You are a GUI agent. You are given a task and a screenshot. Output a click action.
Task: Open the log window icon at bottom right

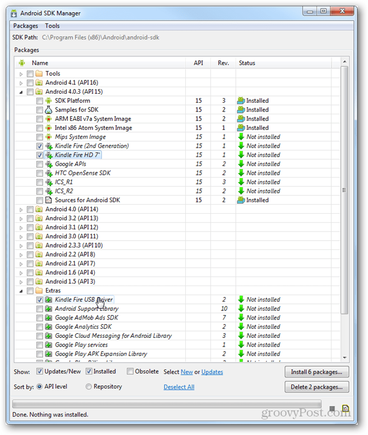(346, 409)
